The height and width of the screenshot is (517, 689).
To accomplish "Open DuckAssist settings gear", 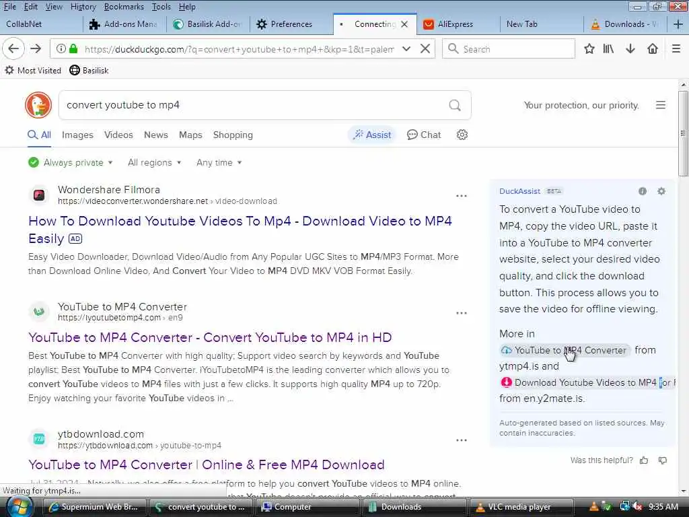I will tap(661, 191).
